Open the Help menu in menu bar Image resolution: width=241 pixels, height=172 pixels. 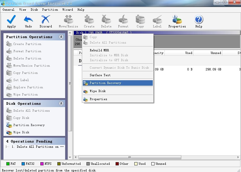point(81,10)
